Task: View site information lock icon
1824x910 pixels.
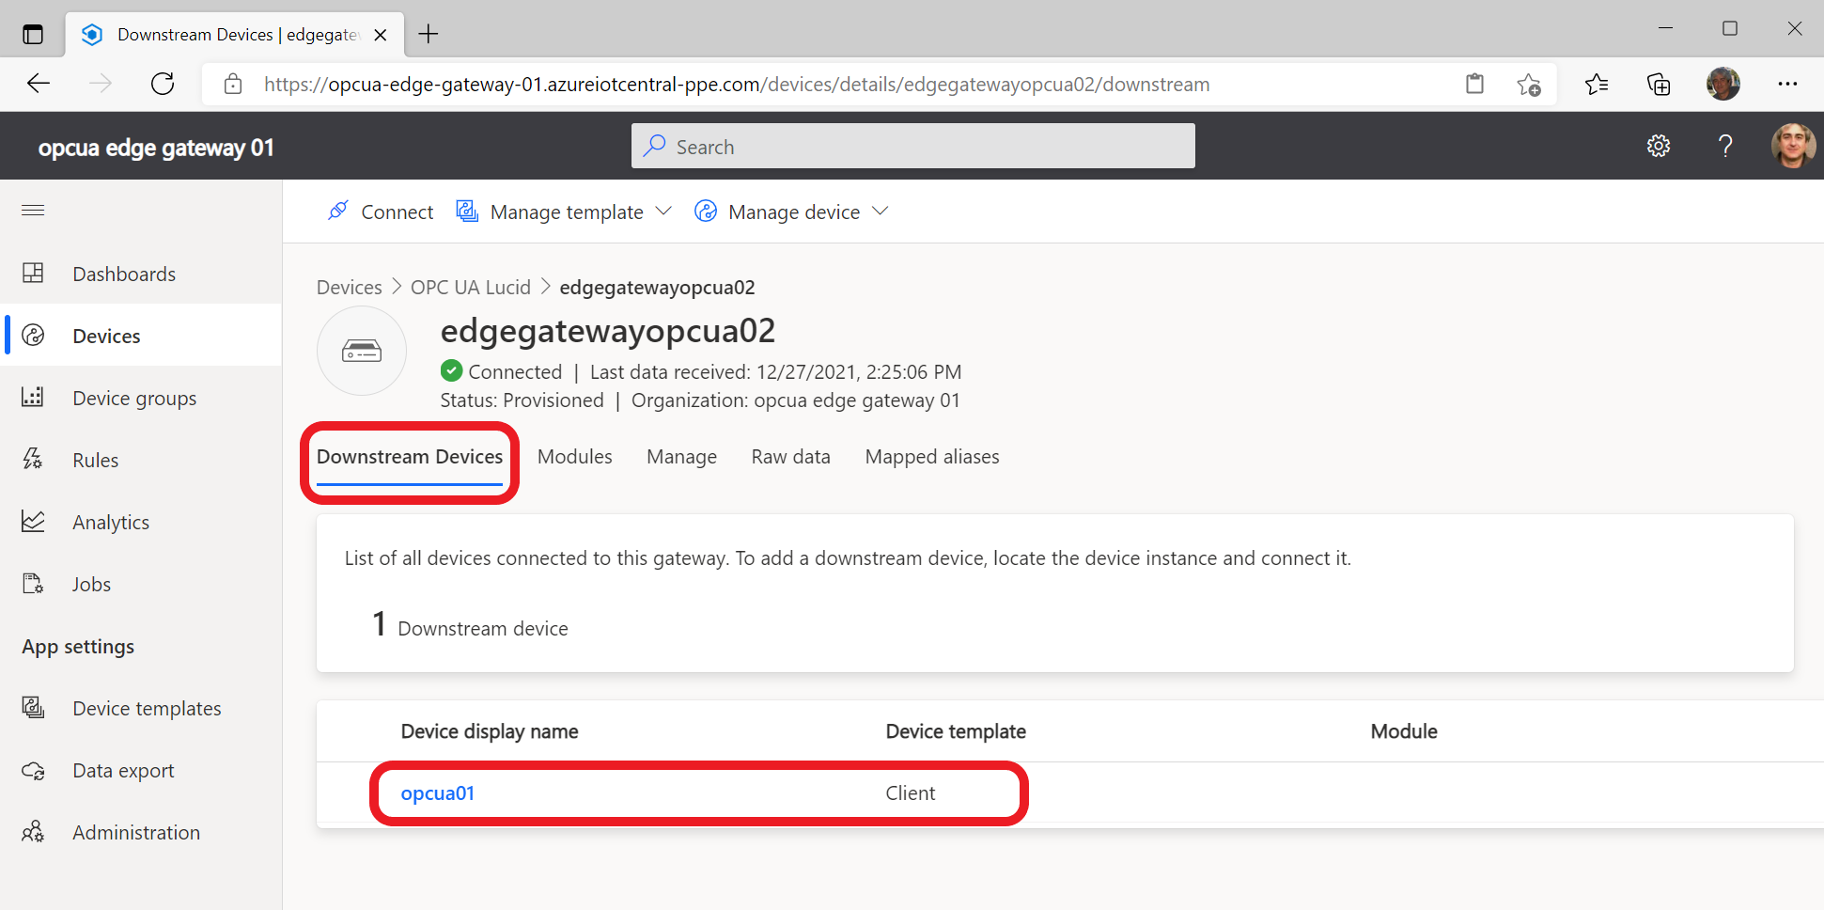Action: tap(233, 85)
